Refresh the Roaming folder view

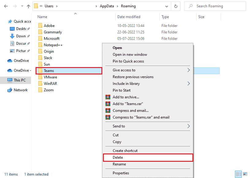coord(176,6)
